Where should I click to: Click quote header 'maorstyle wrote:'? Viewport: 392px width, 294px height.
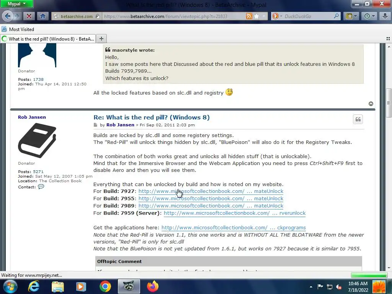pos(133,50)
